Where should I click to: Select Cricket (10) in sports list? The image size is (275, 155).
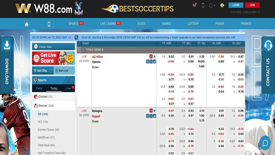(54, 97)
